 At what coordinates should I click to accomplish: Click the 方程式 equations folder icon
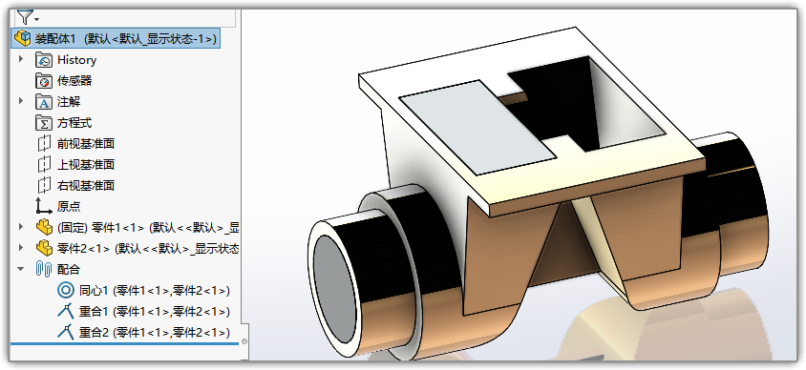(44, 123)
